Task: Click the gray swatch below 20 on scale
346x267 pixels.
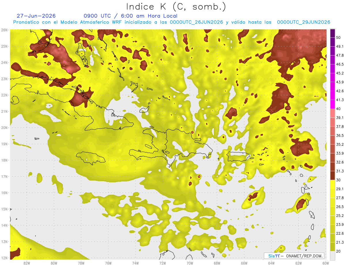Action: click(332, 255)
